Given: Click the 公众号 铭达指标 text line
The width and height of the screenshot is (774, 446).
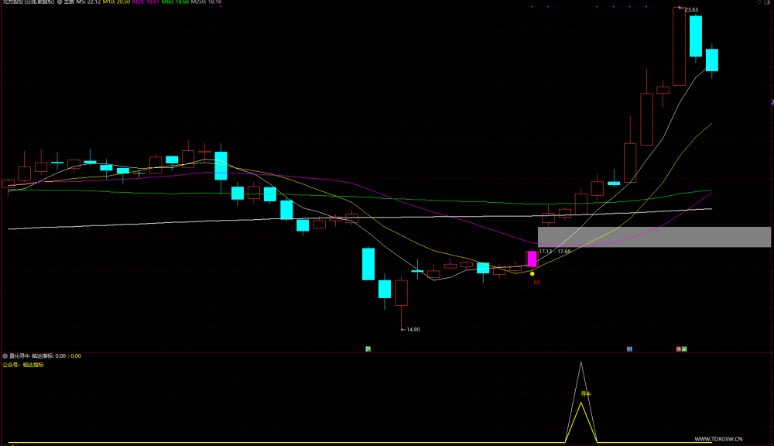Looking at the screenshot, I should 23,365.
